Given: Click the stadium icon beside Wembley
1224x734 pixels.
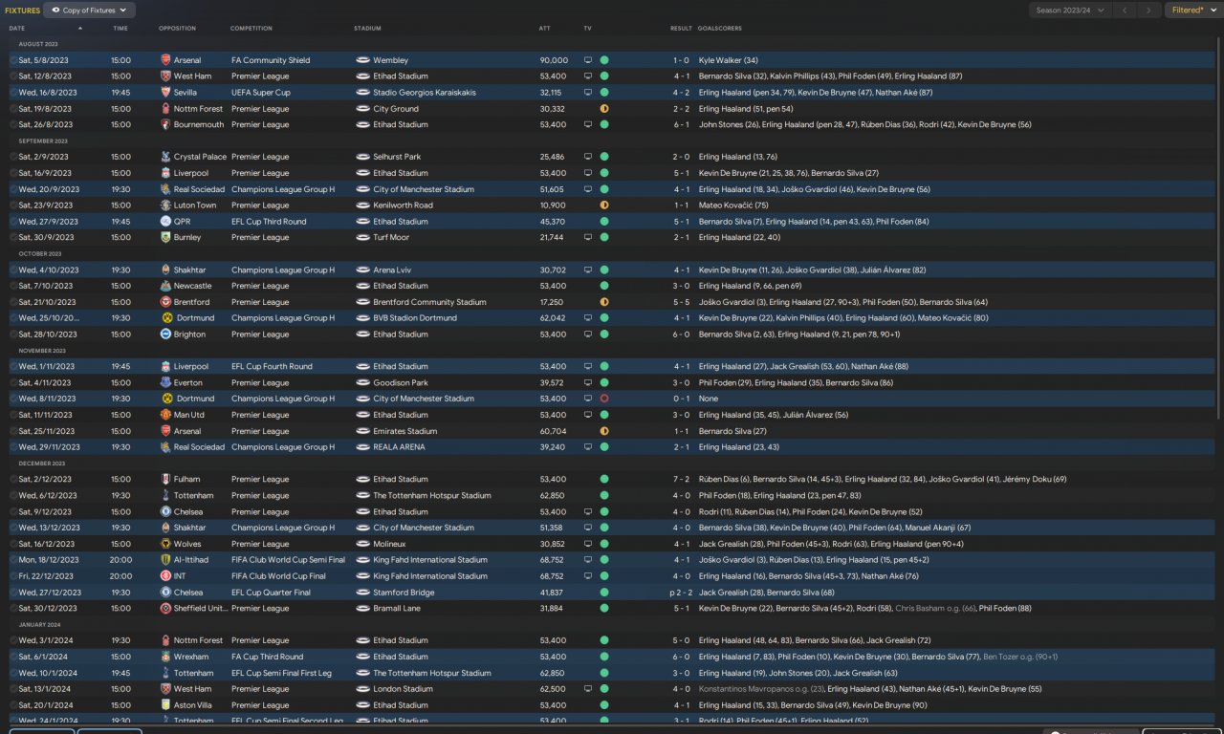Looking at the screenshot, I should pos(362,60).
